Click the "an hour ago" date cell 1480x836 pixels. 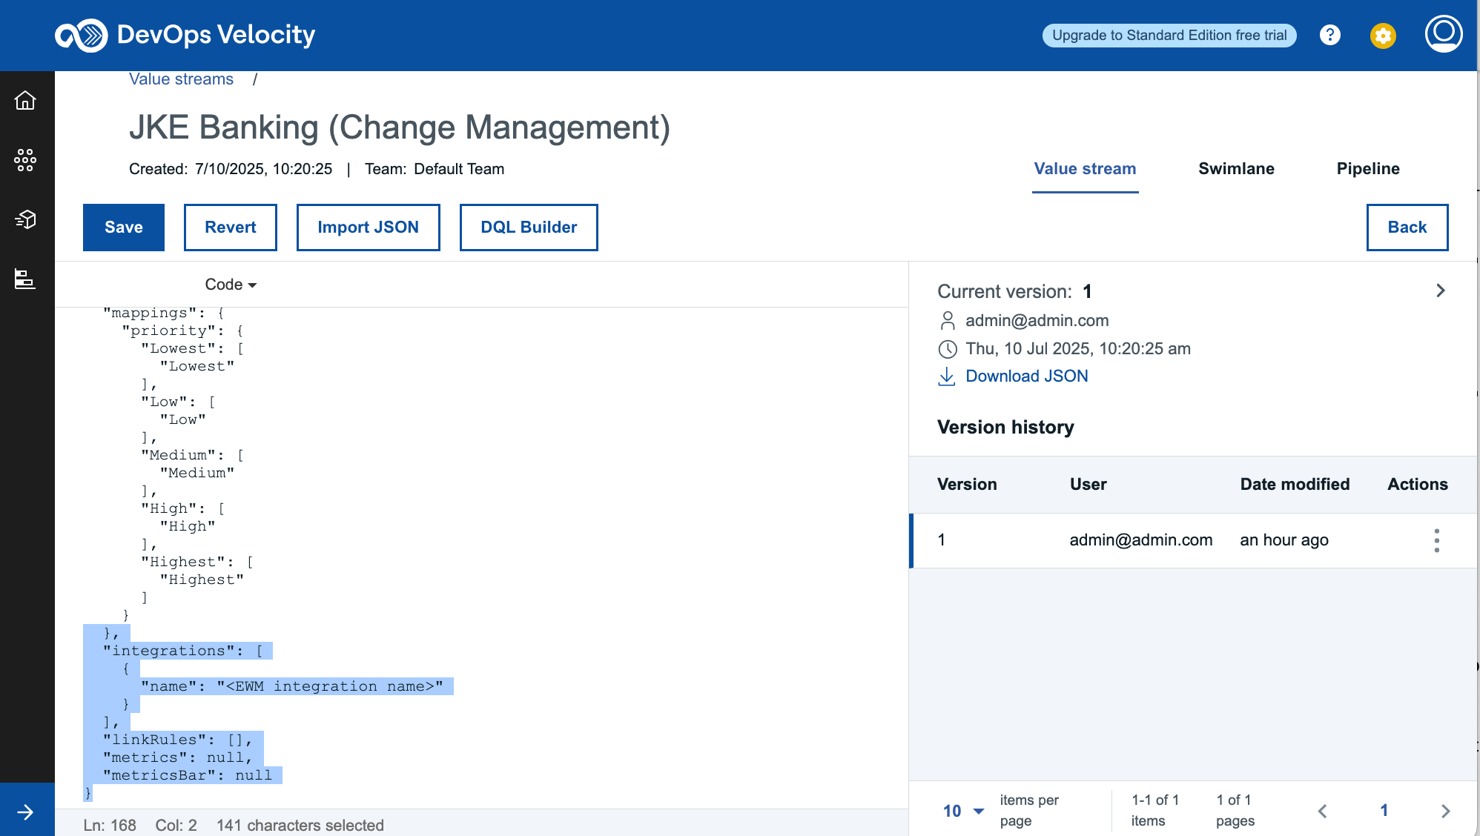1284,540
